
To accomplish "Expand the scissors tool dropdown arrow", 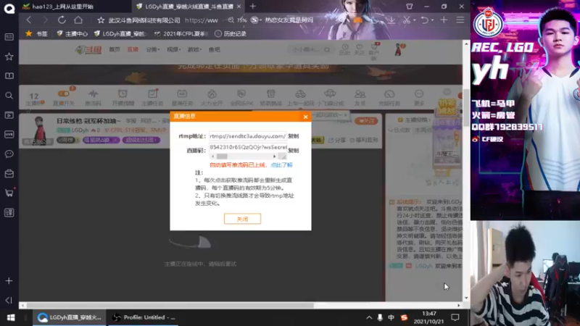I will tap(414, 20).
